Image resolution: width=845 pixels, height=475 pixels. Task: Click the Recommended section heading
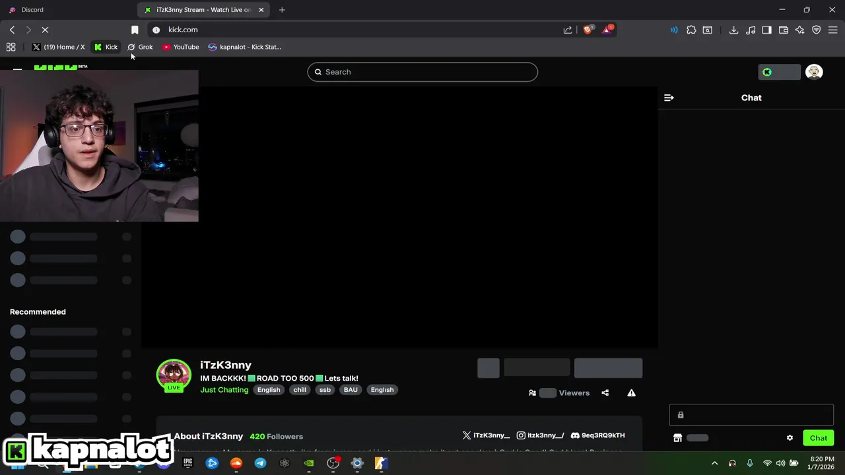coord(38,312)
